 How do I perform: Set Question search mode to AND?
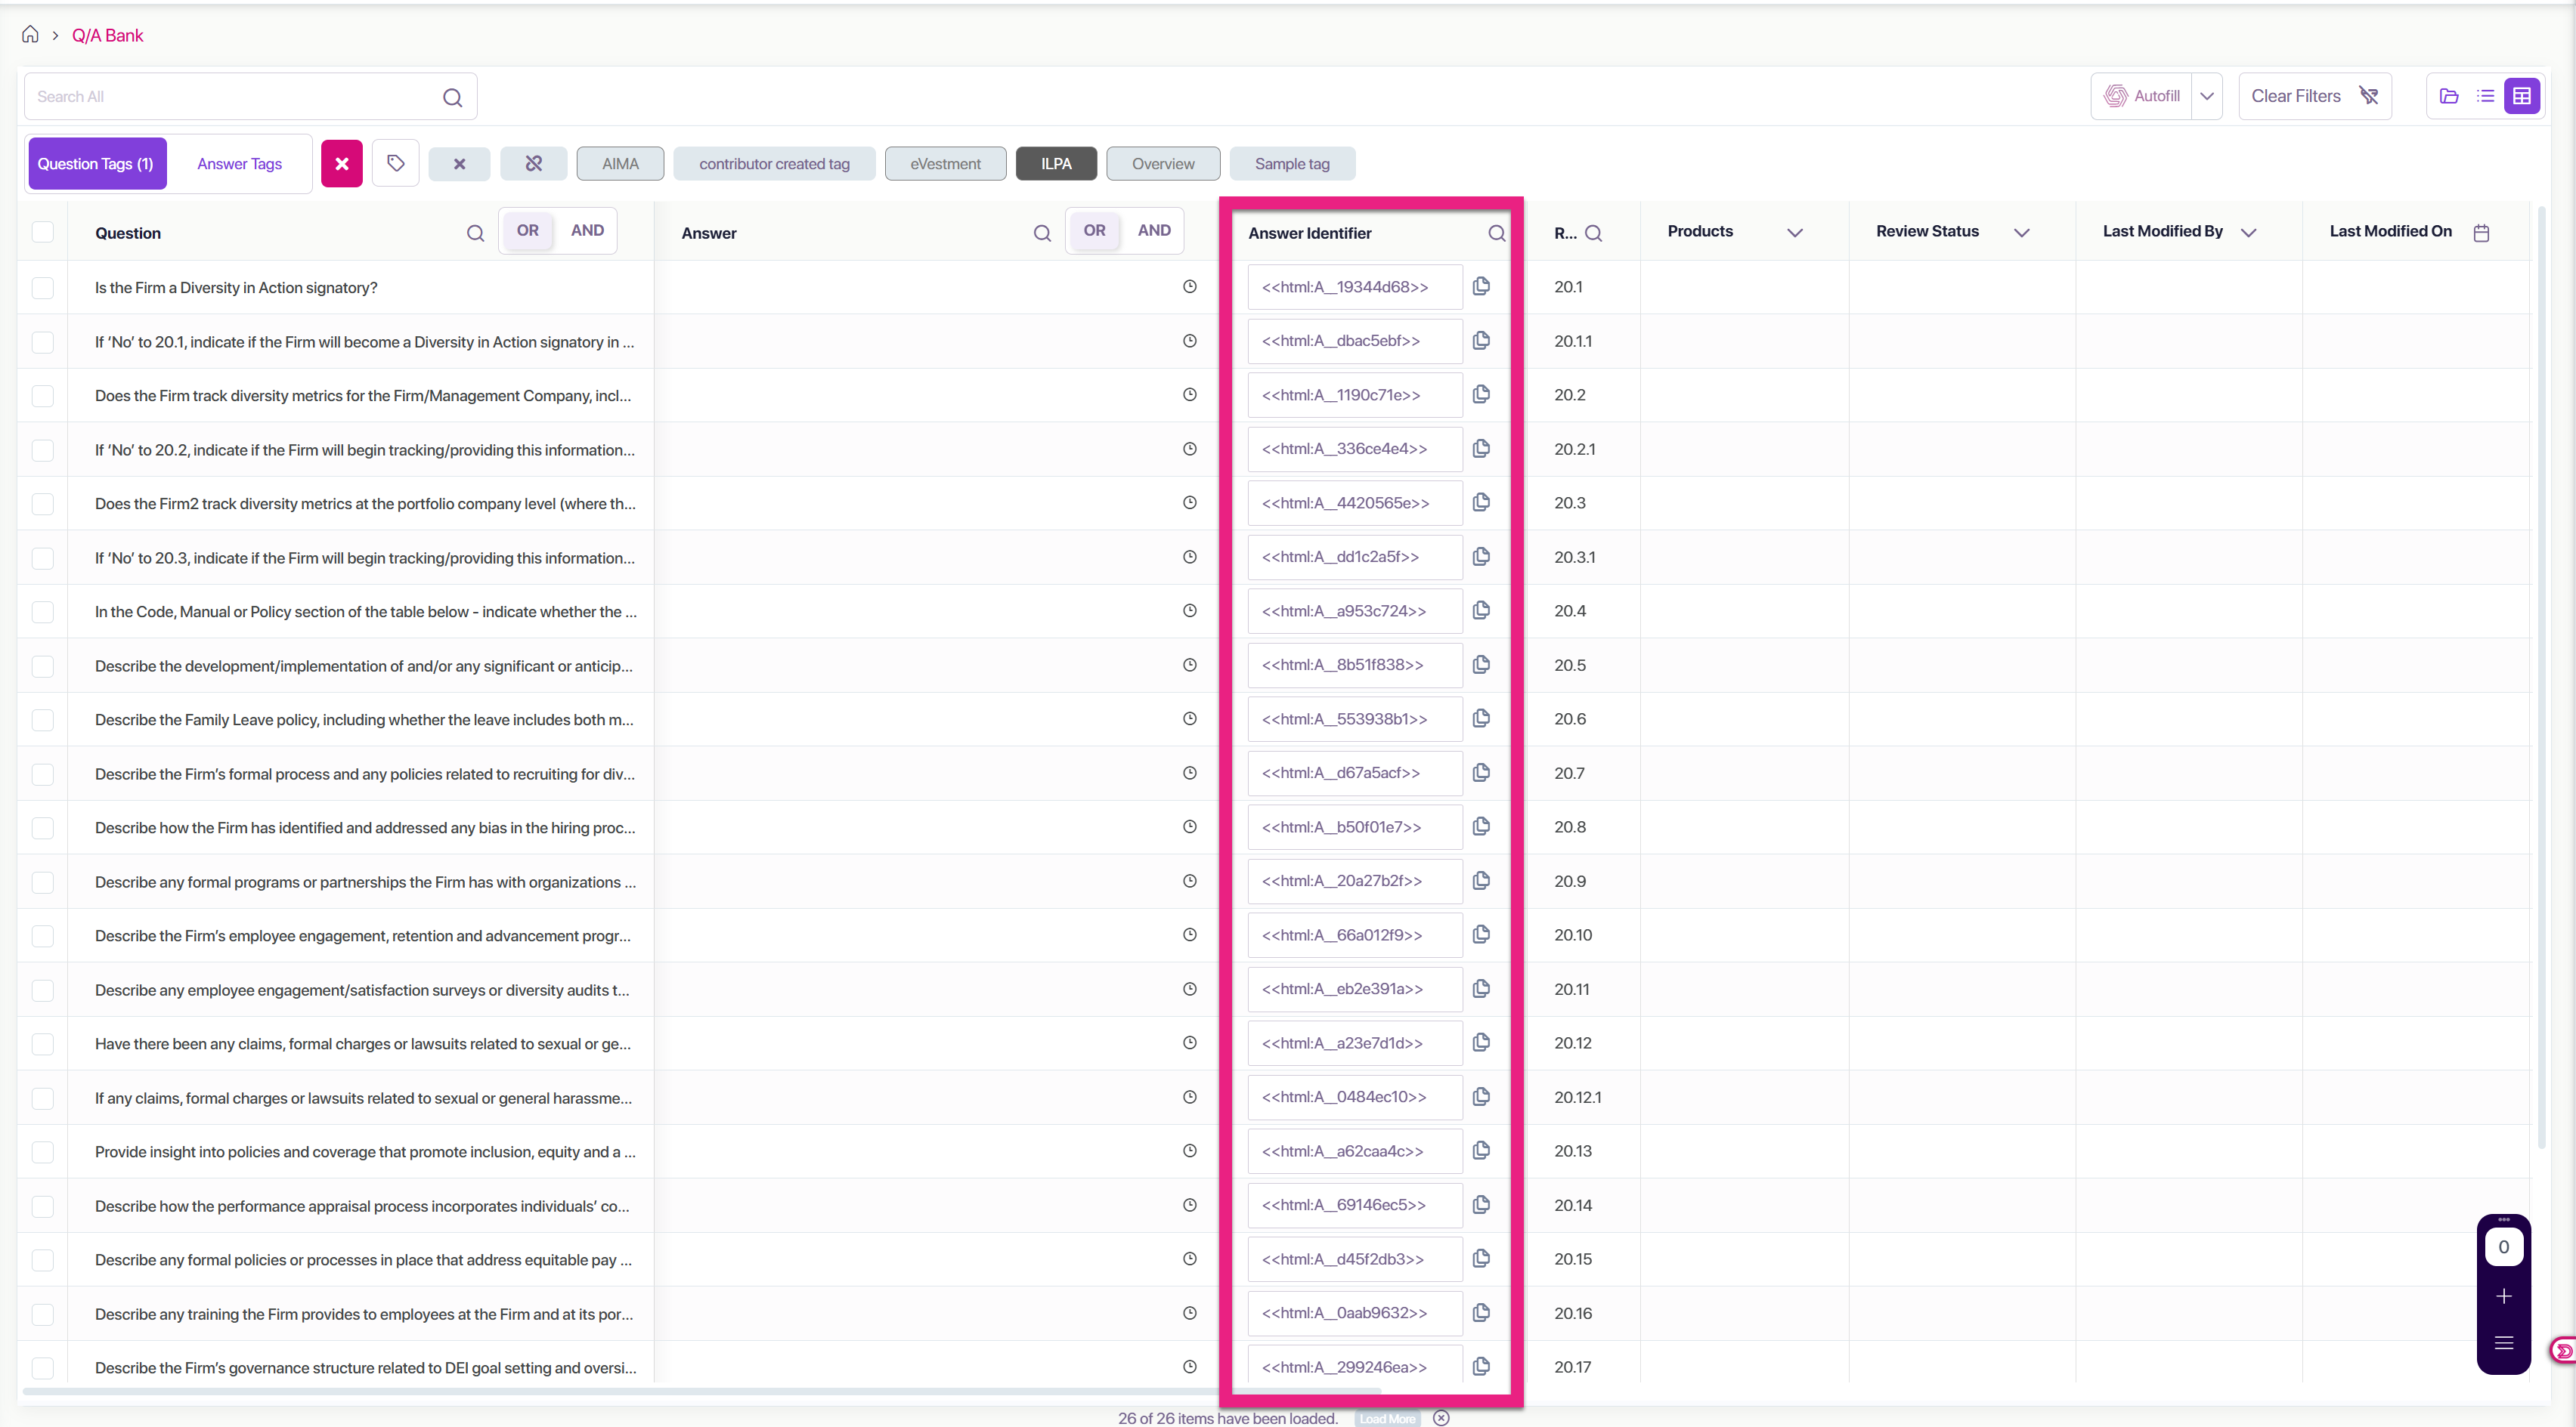pos(587,230)
